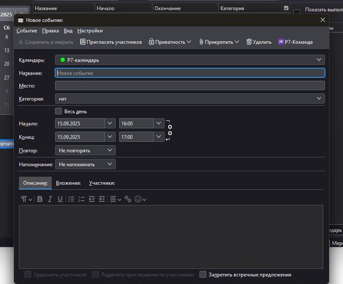
Task: Expand the 'Категория' dropdown
Action: (190, 98)
